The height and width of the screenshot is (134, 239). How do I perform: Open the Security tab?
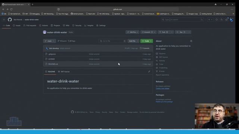tap(77, 26)
